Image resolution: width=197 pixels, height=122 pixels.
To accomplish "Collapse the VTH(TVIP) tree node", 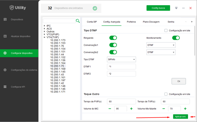I will (x=45, y=37).
